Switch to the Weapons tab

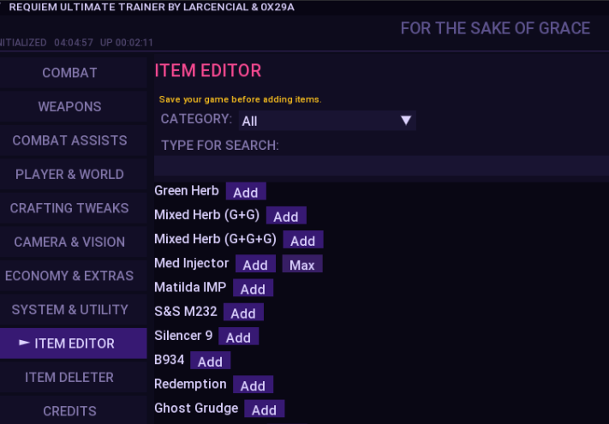coord(69,107)
